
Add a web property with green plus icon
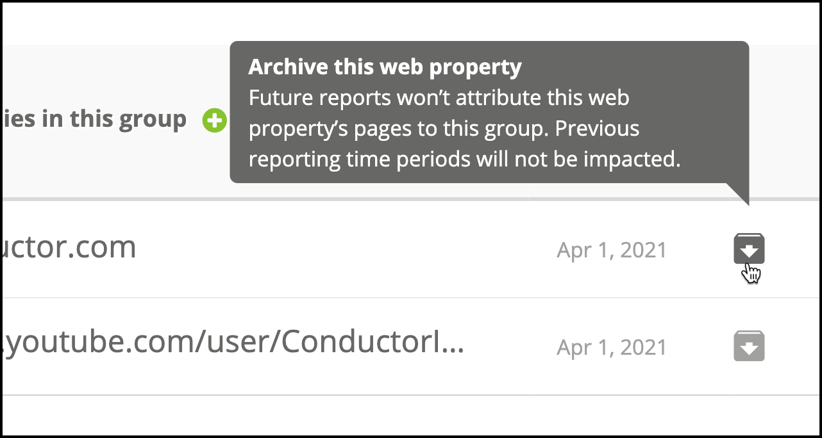[x=215, y=120]
